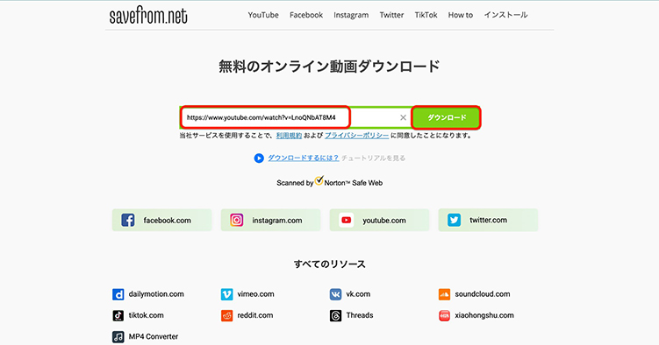Click the SoundCloud icon
The image size is (659, 345).
click(x=444, y=294)
